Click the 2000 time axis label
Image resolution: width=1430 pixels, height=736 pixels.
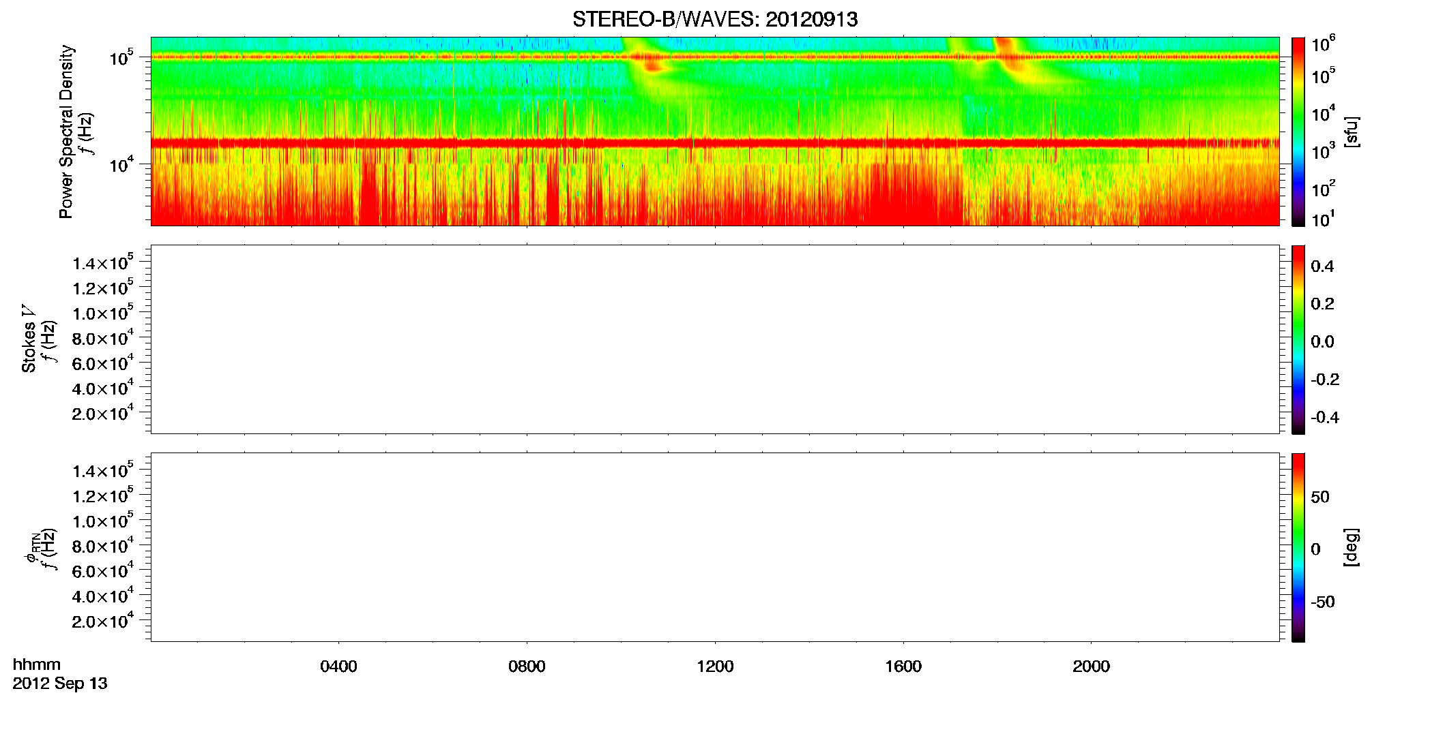1091,666
